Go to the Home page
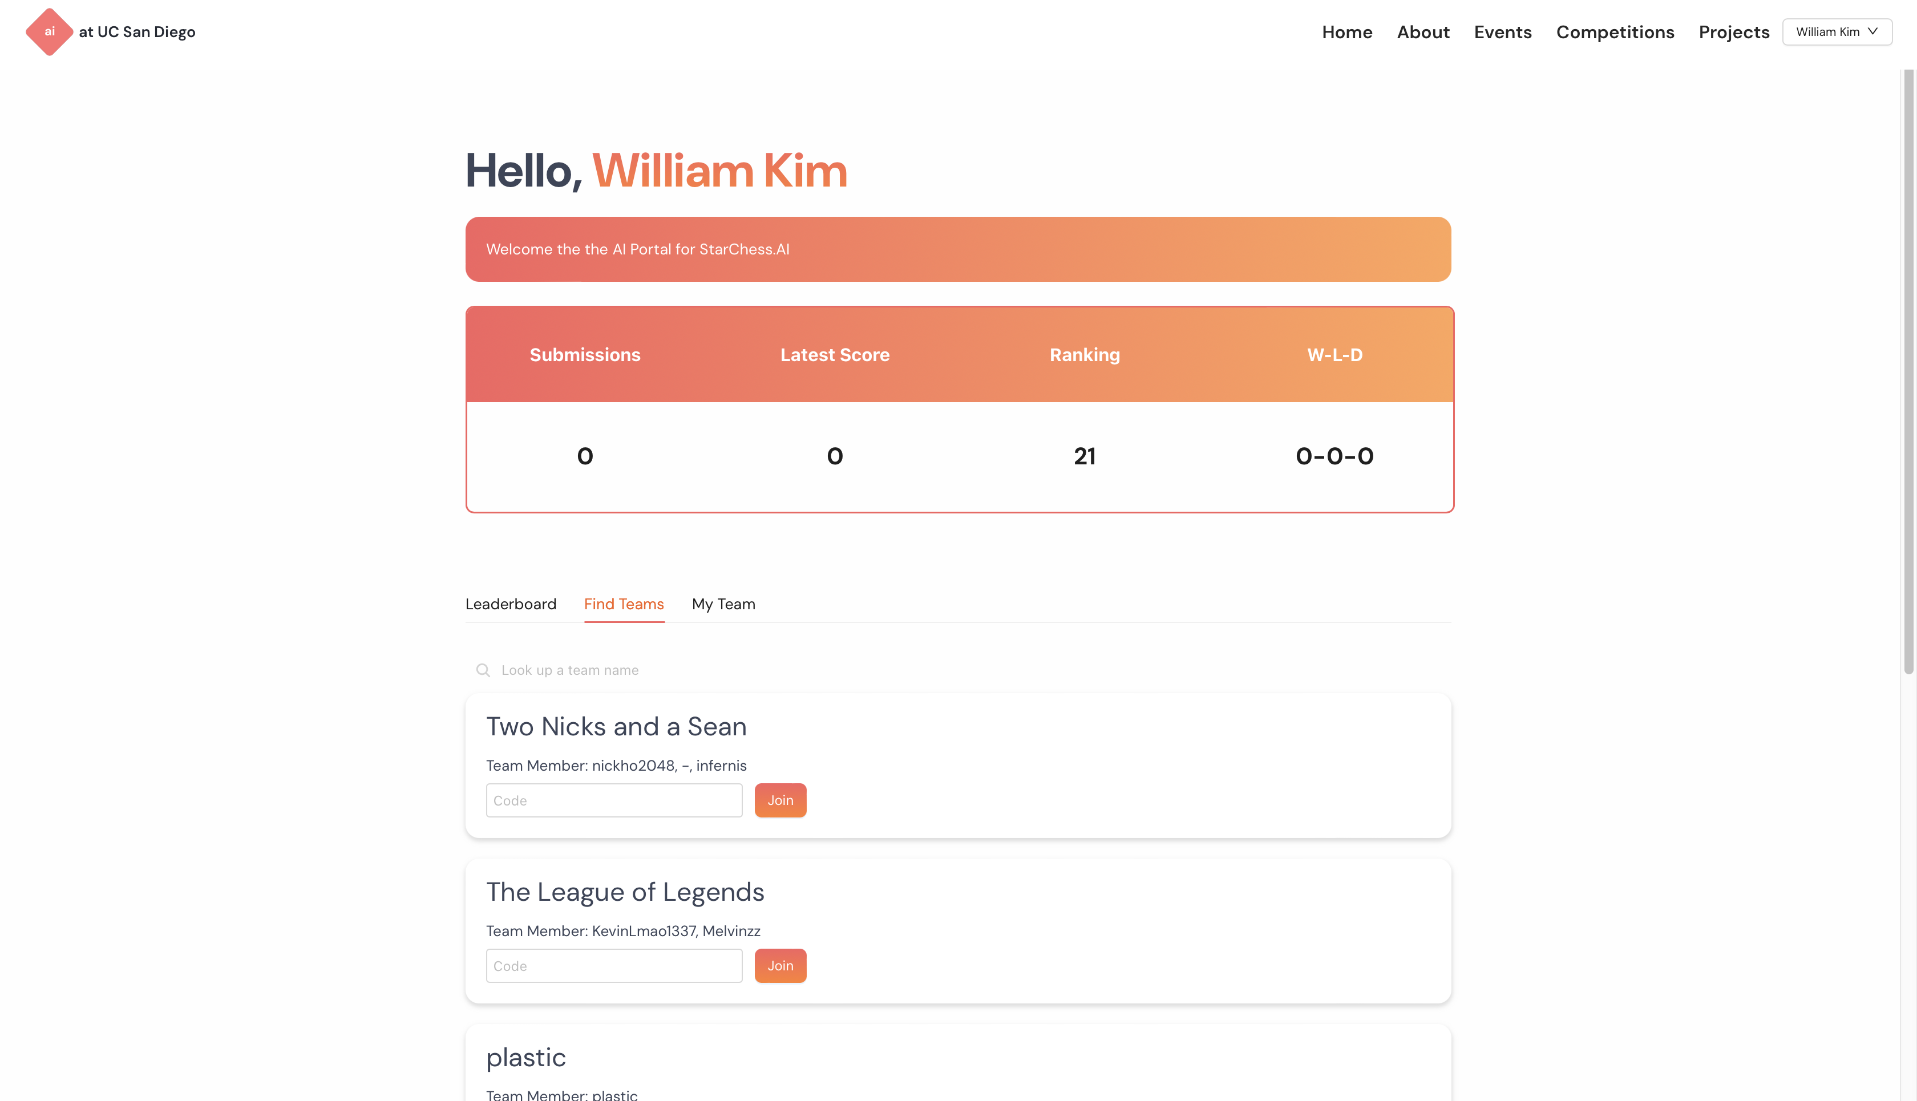This screenshot has height=1101, width=1917. [1346, 32]
